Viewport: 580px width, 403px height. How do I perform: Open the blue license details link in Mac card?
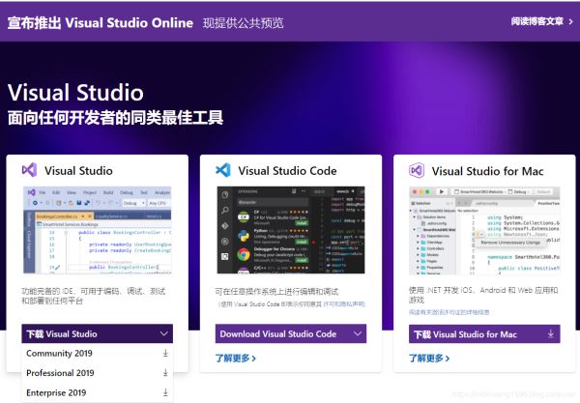point(449,312)
